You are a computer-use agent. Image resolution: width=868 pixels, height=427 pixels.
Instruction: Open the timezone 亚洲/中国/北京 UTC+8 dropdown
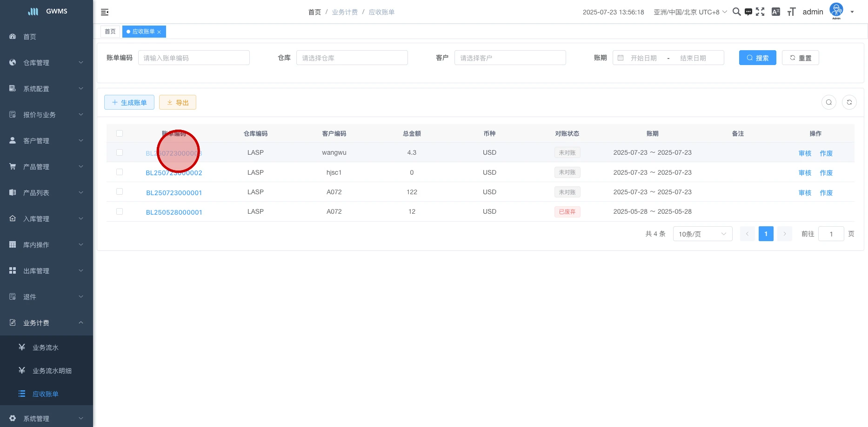pyautogui.click(x=690, y=12)
